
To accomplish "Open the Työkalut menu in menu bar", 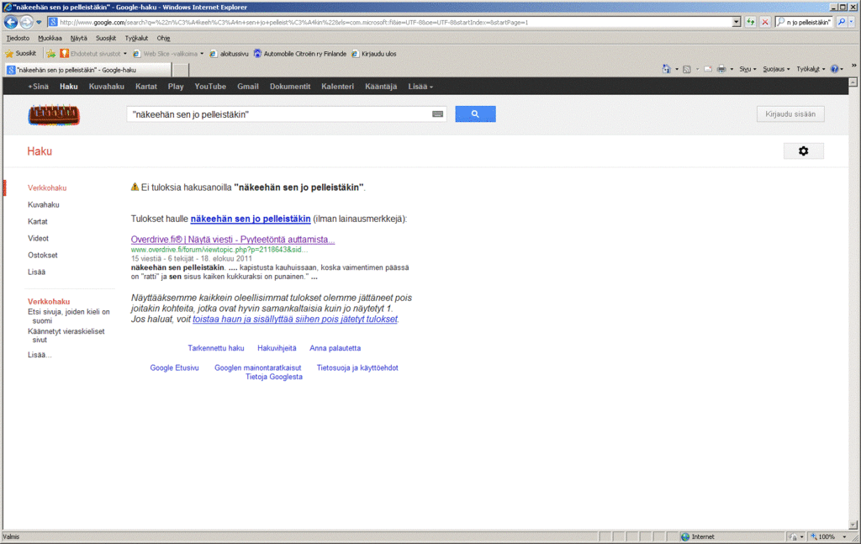I will click(136, 38).
